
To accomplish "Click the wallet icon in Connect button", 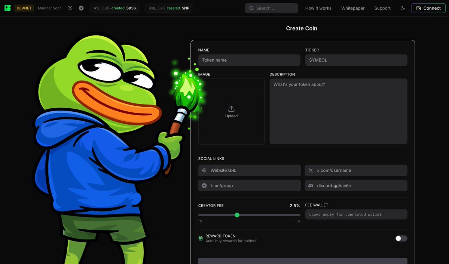I will click(419, 8).
